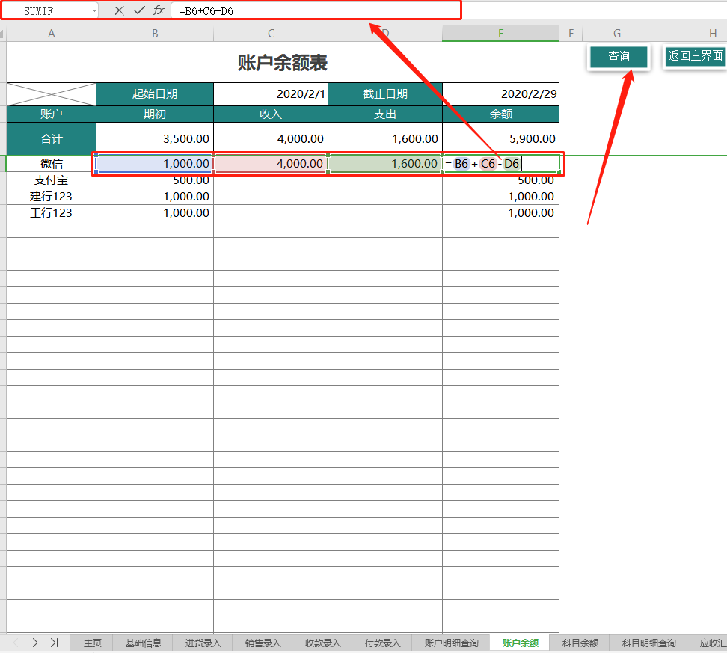Select end date cell 2020/2/29
727x653 pixels.
500,94
